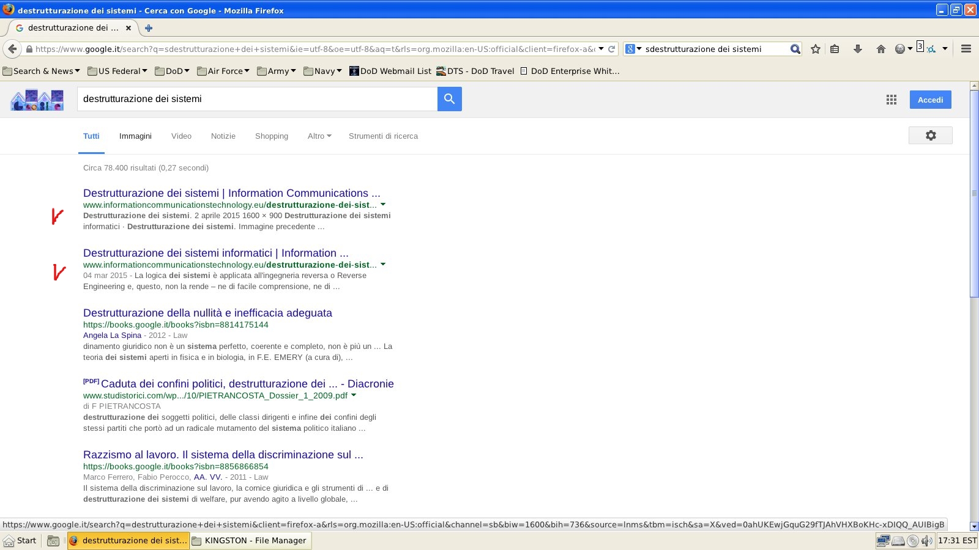Click the gray globe toolbar icon
The width and height of the screenshot is (979, 550).
coord(899,49)
